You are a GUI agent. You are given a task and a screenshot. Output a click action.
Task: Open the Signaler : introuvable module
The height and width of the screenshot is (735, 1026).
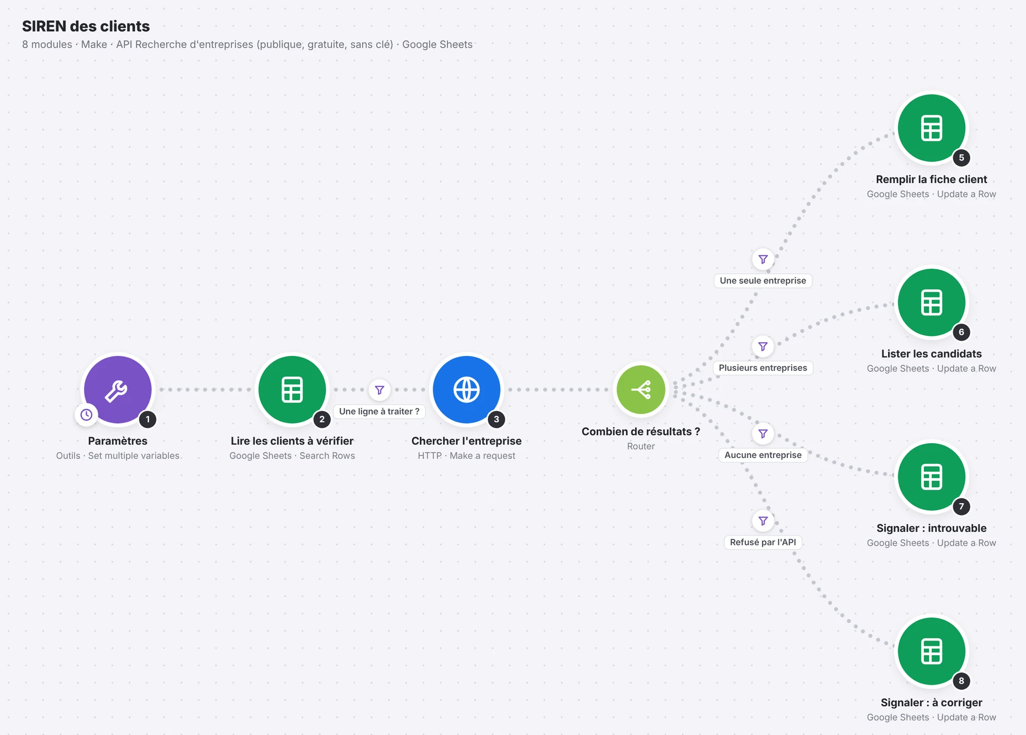click(x=931, y=476)
